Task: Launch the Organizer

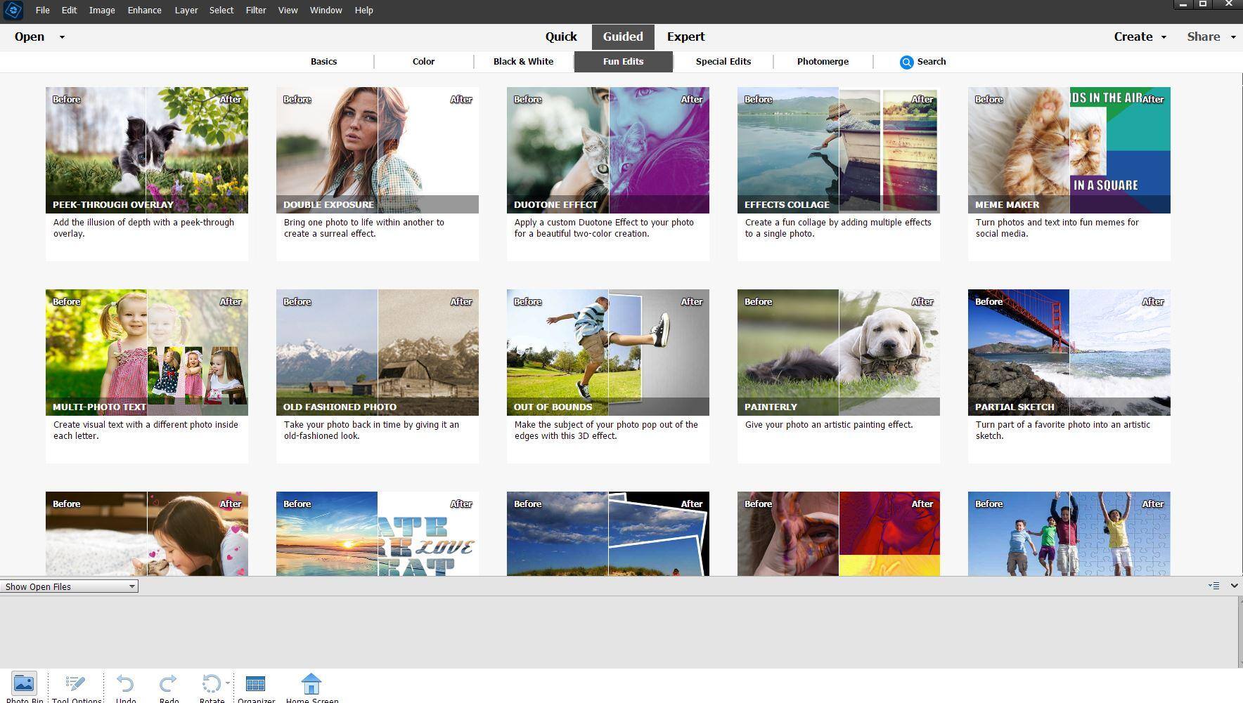Action: coord(255,684)
